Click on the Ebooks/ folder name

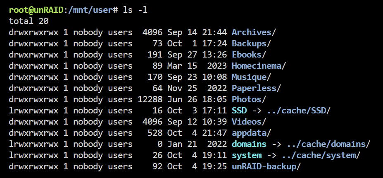(249, 55)
